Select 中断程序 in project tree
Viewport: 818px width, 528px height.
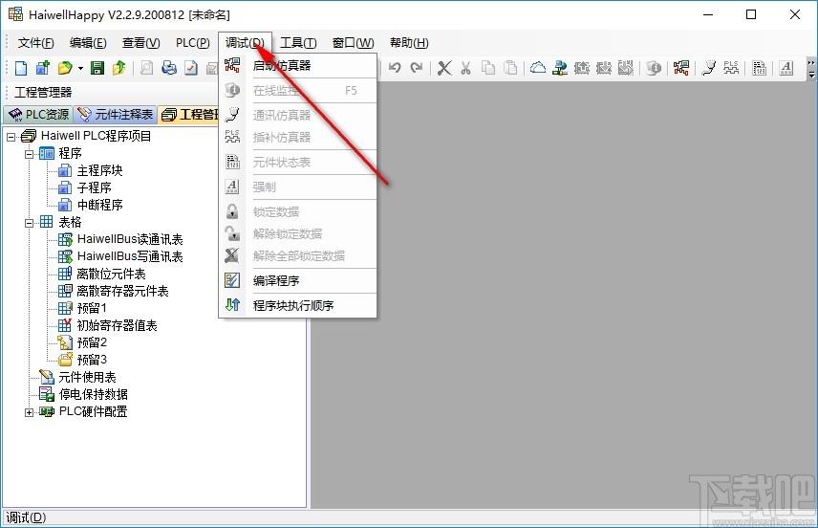(99, 206)
